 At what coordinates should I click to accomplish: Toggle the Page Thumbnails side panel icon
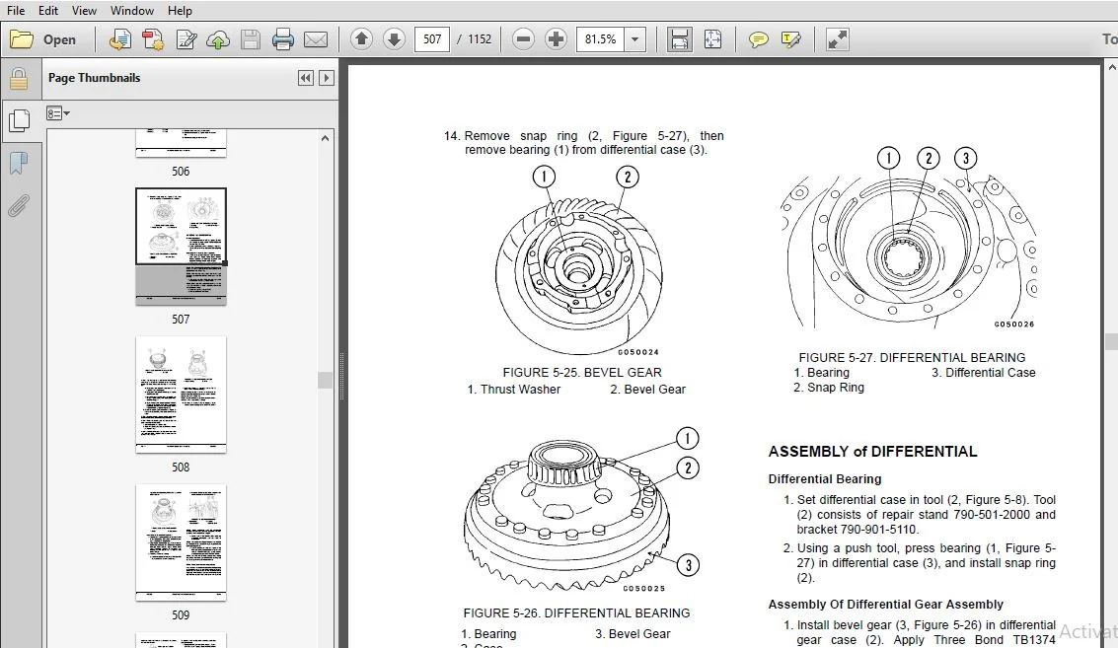pos(20,121)
